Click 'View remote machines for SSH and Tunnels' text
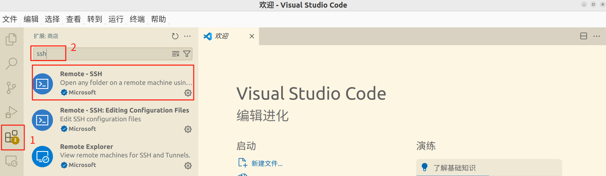Viewport: 606px width, 176px height. (x=125, y=155)
